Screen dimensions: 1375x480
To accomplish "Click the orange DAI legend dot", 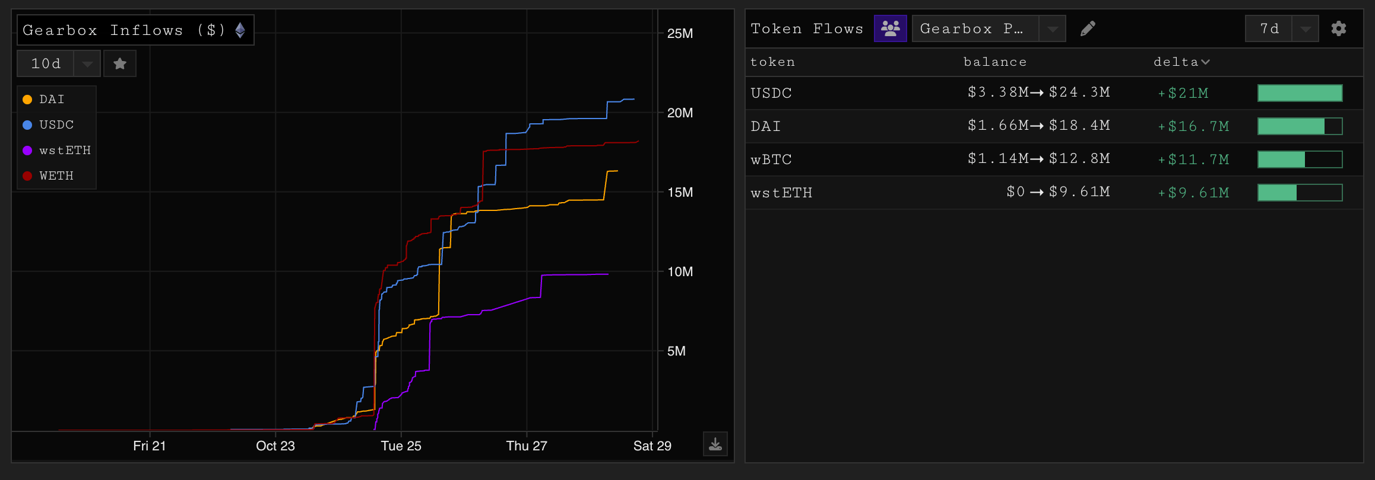I will (27, 100).
